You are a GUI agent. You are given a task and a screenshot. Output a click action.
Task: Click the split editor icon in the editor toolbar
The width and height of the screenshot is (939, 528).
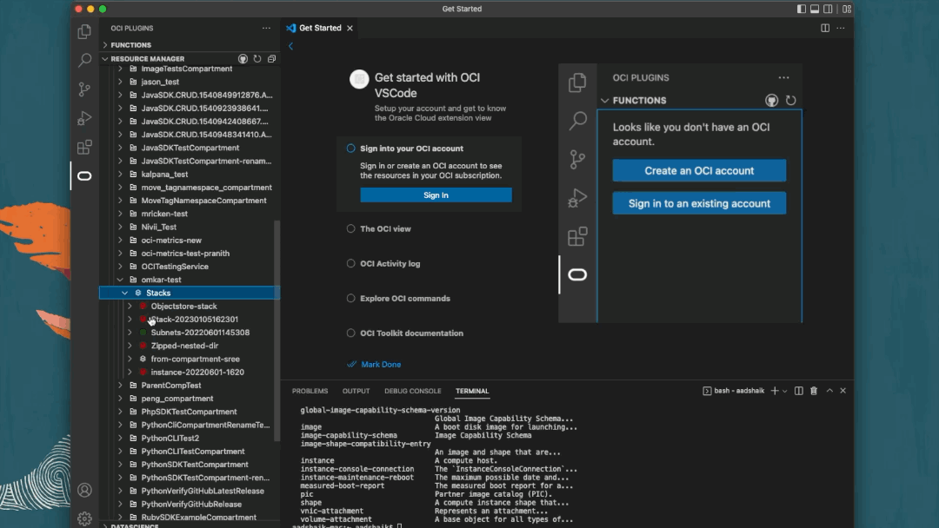[x=824, y=28]
